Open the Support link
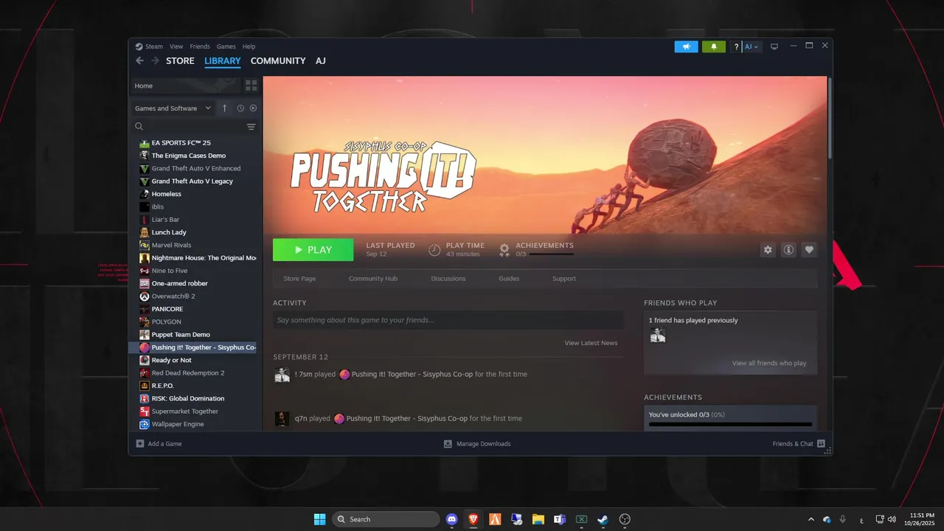Viewport: 944px width, 531px height. pos(564,279)
